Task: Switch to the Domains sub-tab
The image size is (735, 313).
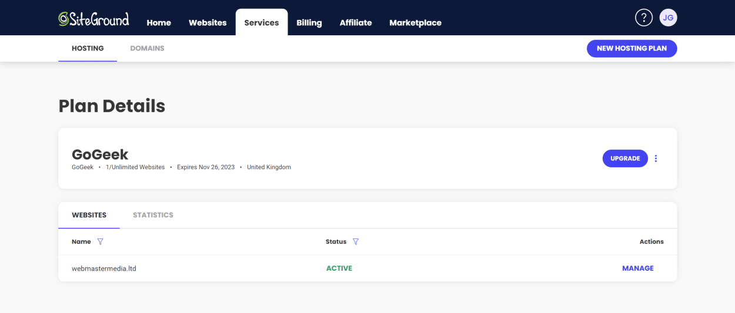Action: coord(147,48)
